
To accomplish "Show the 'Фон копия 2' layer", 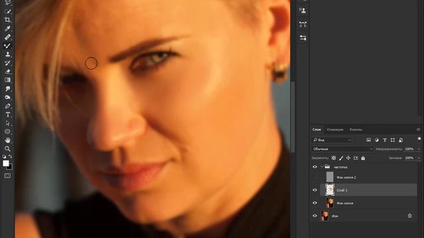I will [315, 177].
